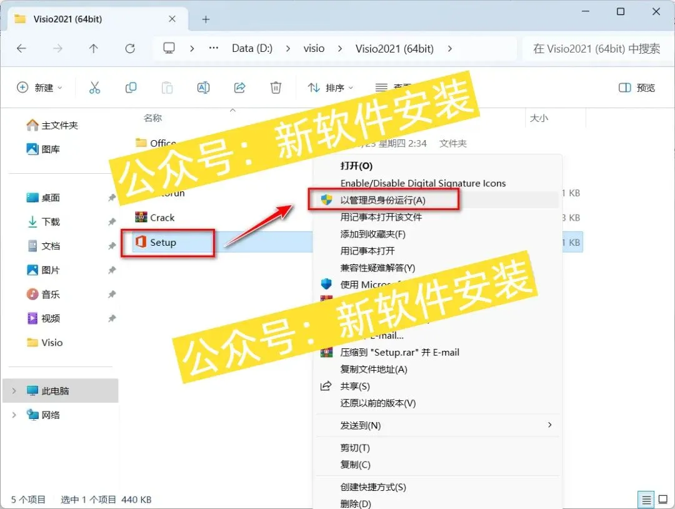675x509 pixels.
Task: Choose Enable/Disable Digital Signature Icons
Action: pyautogui.click(x=422, y=183)
